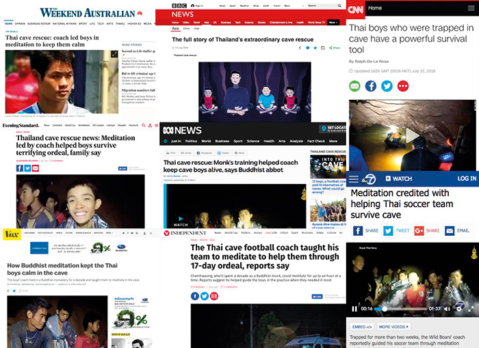Click WATCH on the ABC7 header

pyautogui.click(x=399, y=178)
